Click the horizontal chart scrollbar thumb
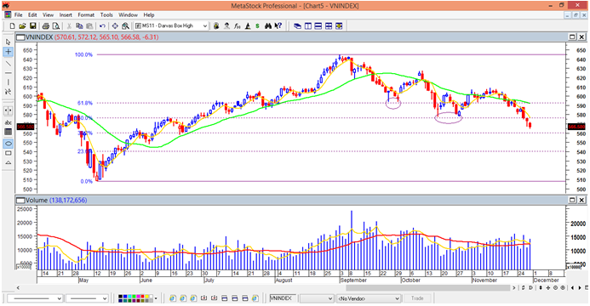The width and height of the screenshot is (590, 306). [428, 287]
